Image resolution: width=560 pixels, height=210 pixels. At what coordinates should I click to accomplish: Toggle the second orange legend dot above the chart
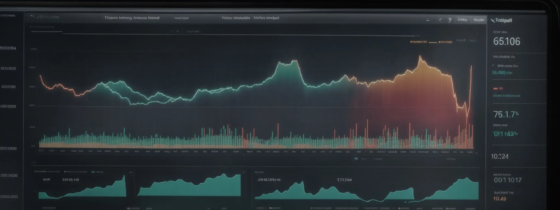pyautogui.click(x=439, y=42)
